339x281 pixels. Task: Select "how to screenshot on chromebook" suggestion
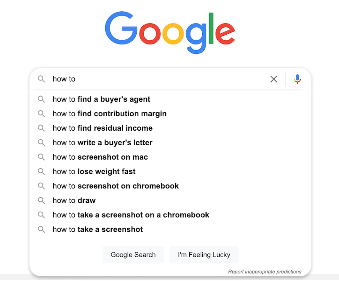(116, 186)
